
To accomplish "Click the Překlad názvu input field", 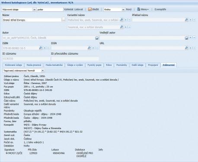I will pyautogui.click(x=158, y=20).
